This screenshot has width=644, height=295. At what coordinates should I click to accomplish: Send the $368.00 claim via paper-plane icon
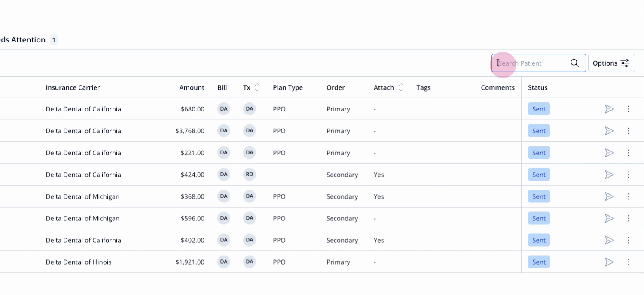[609, 196]
